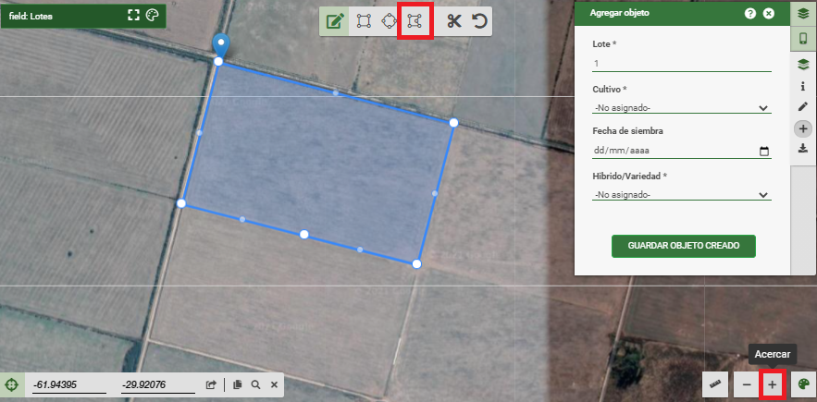Select the circular polygon draw tool
The height and width of the screenshot is (402, 817).
(x=389, y=21)
